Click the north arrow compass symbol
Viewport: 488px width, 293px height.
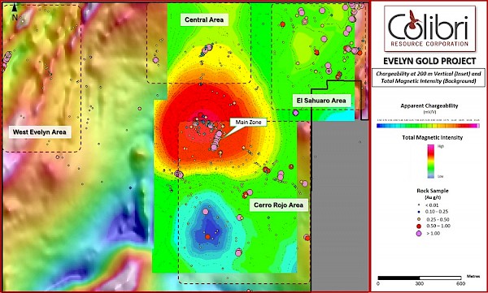click(x=15, y=12)
